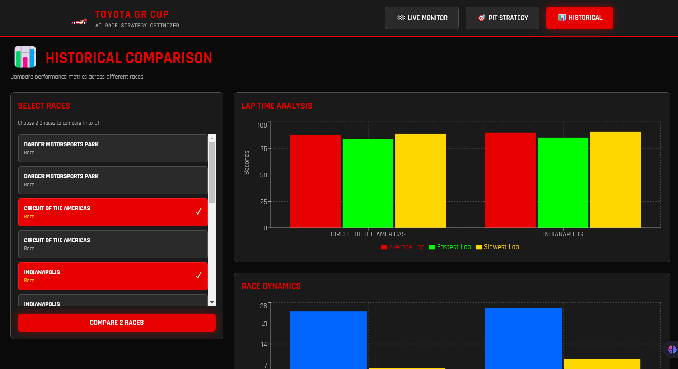Click the Lap Time Analysis heading
This screenshot has width=678, height=369.
(277, 106)
